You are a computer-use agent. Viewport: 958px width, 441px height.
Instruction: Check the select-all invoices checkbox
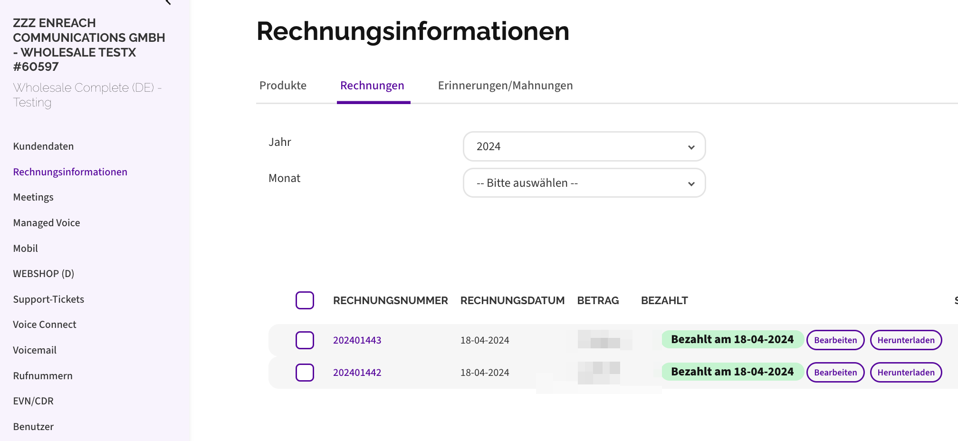pyautogui.click(x=305, y=300)
